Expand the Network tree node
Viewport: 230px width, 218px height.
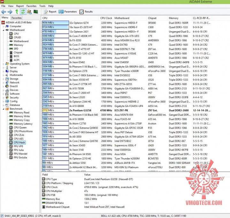[x=4, y=83]
